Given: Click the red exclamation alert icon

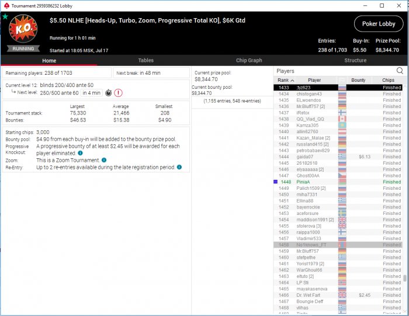Looking at the screenshot, I should [118, 93].
